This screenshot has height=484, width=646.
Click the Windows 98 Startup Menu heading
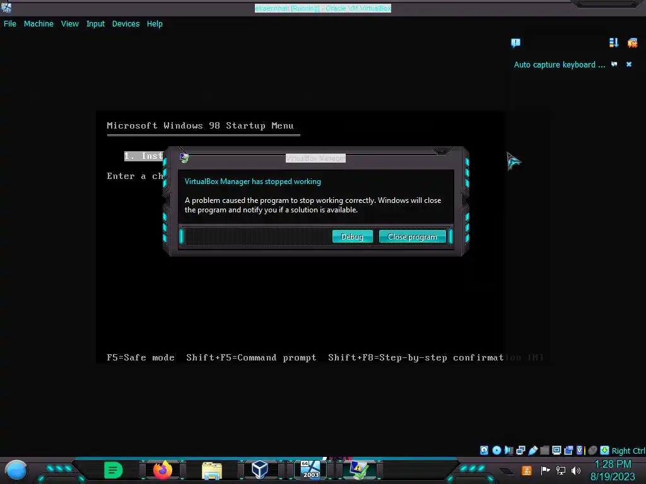pos(200,125)
